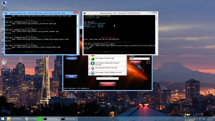The image size is (215, 121).
Task: Click the volume icon in system tray
Action: point(200,119)
